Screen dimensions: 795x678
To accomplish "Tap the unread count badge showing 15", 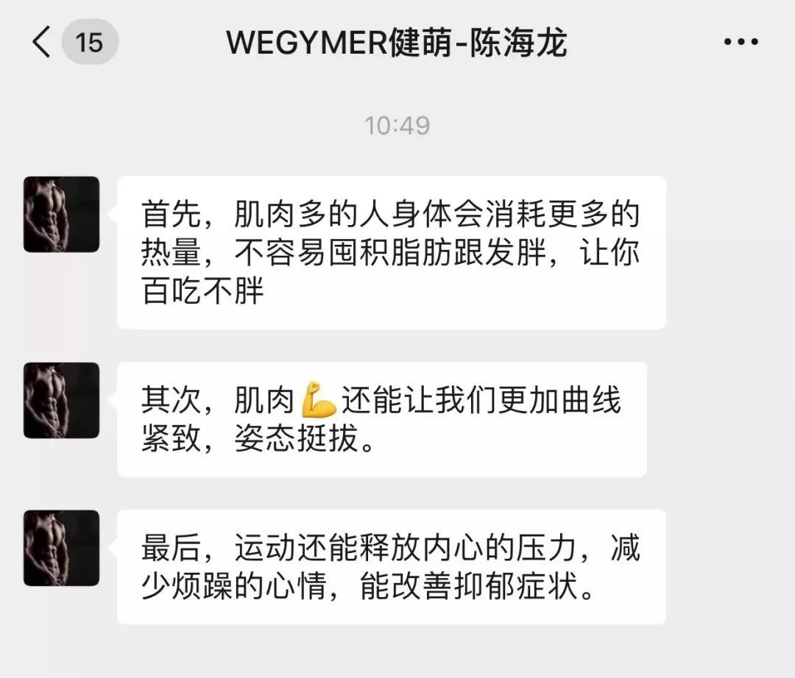I will coord(90,41).
